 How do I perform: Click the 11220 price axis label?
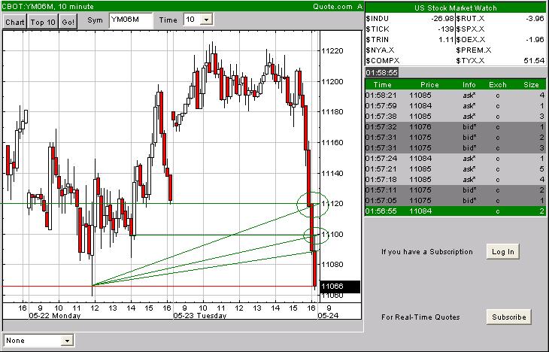332,51
